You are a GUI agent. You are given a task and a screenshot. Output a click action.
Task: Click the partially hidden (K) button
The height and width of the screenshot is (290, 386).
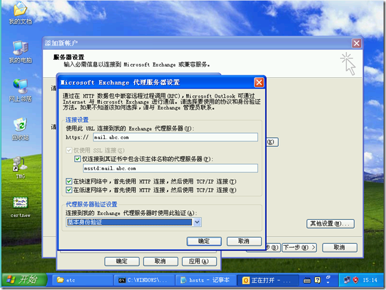tap(272, 142)
